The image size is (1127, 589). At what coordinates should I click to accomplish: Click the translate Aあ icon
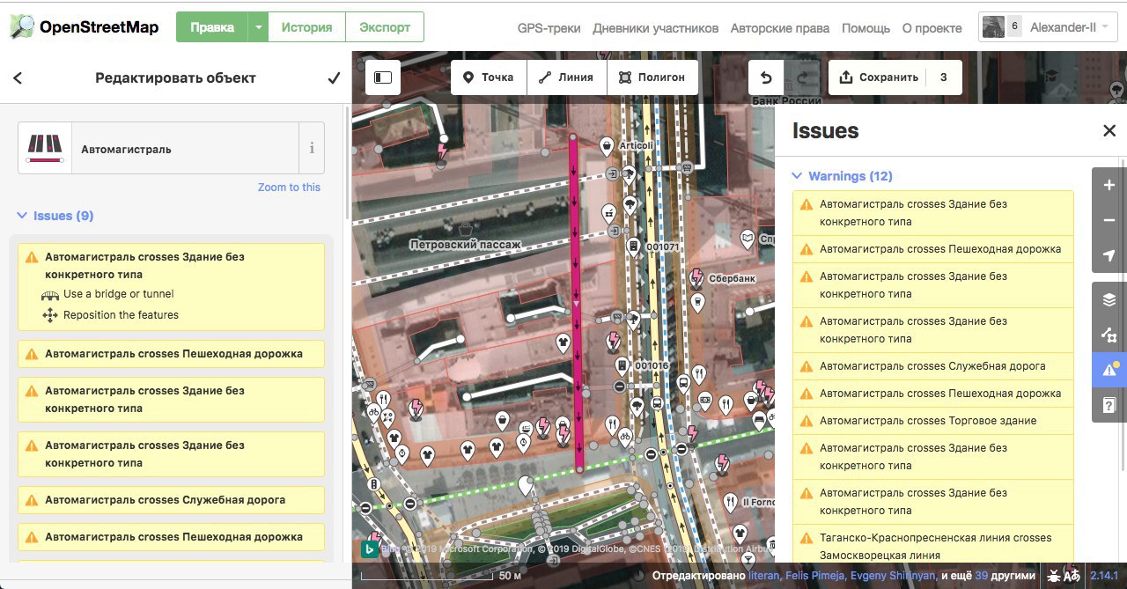1072,576
